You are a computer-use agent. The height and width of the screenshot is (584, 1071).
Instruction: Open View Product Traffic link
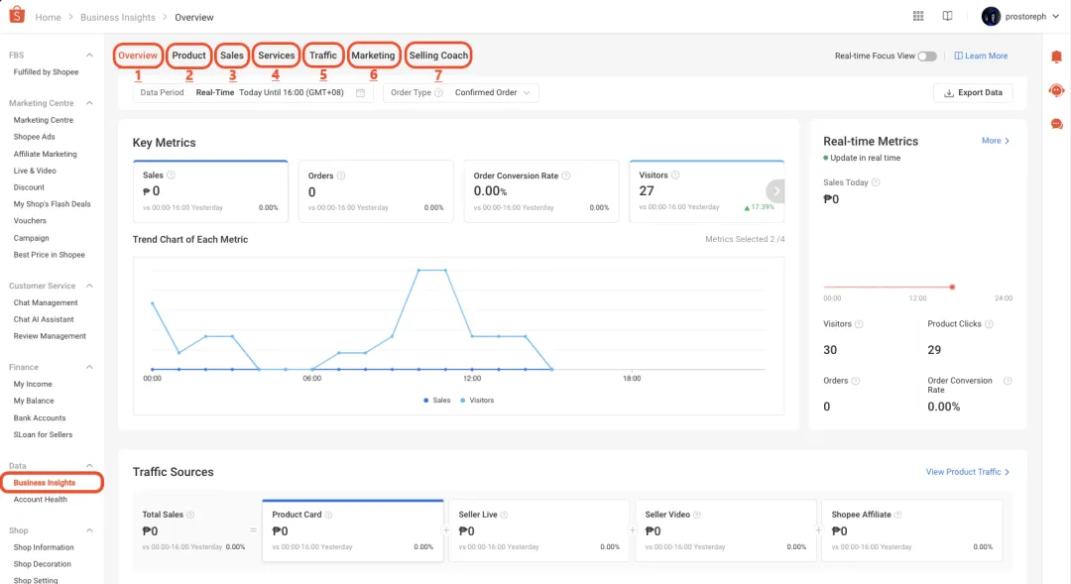coord(967,472)
